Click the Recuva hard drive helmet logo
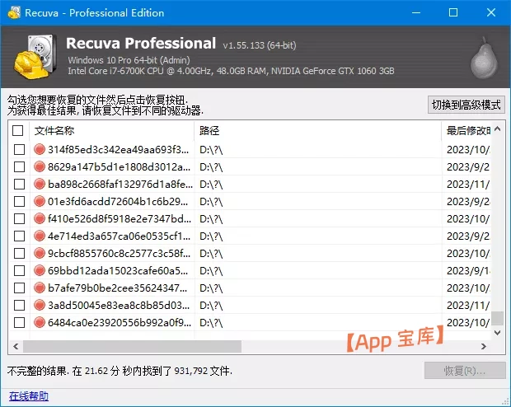This screenshot has width=511, height=407. coord(35,56)
